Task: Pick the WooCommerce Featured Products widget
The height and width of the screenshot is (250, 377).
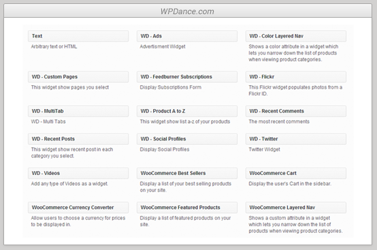Action: [x=187, y=207]
